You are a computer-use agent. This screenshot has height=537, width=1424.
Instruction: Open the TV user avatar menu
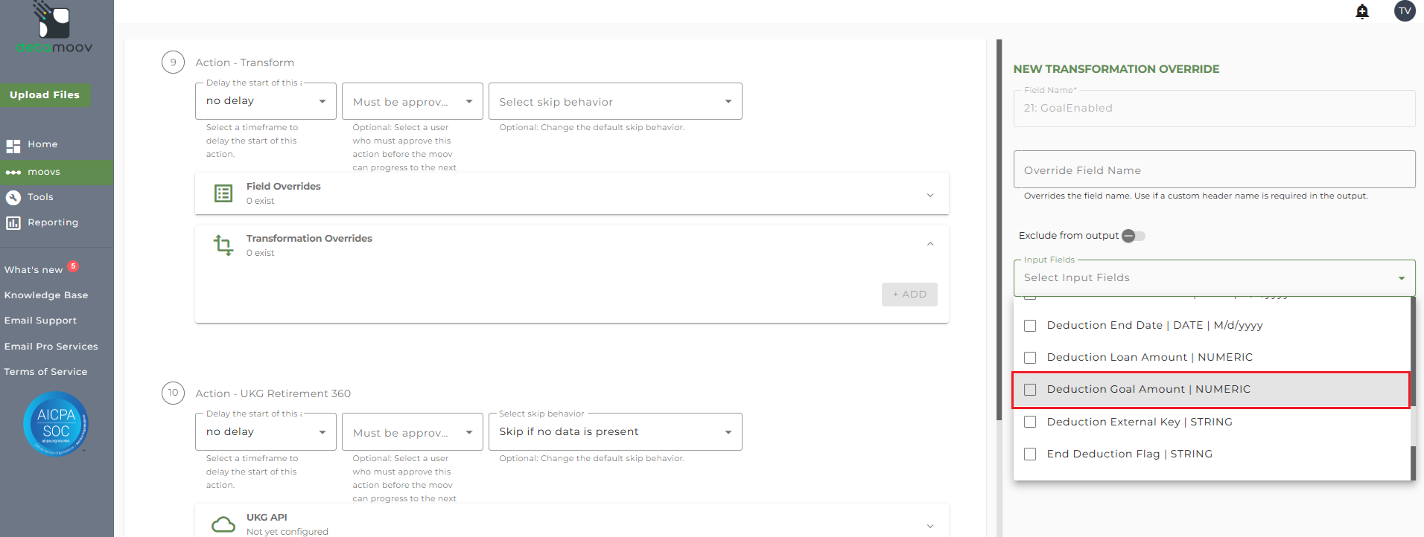point(1404,11)
